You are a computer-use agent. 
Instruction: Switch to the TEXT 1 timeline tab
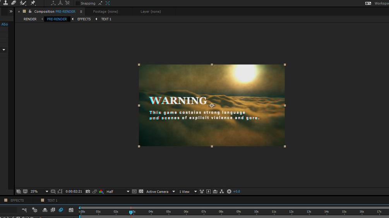click(52, 201)
